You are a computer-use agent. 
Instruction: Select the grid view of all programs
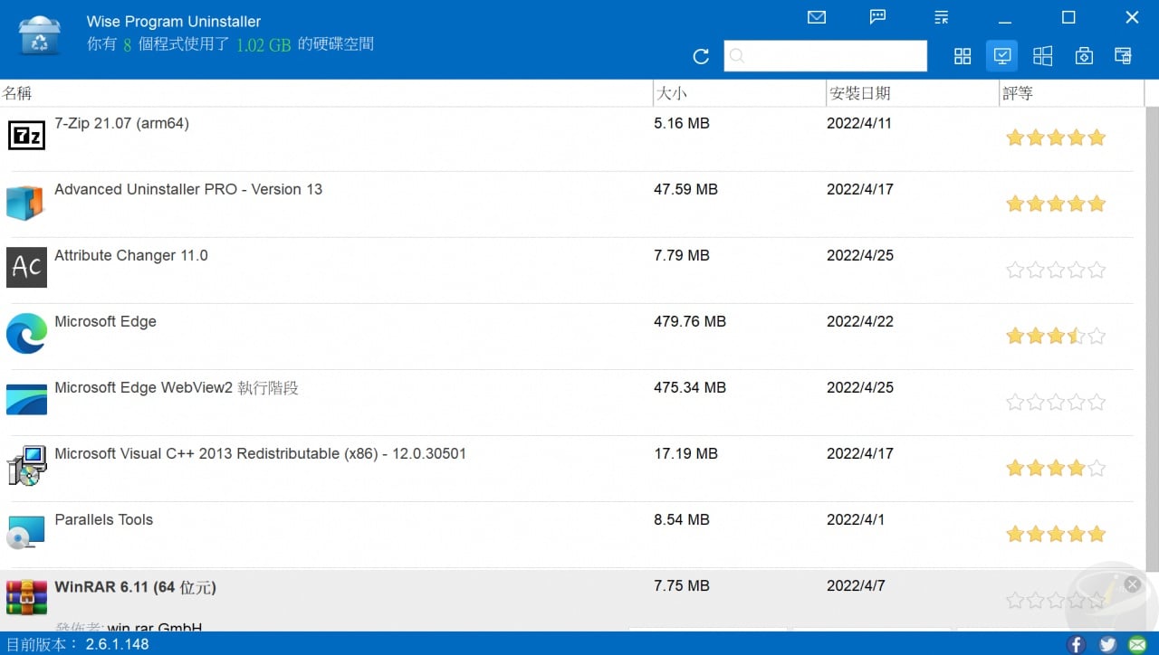pyautogui.click(x=963, y=55)
